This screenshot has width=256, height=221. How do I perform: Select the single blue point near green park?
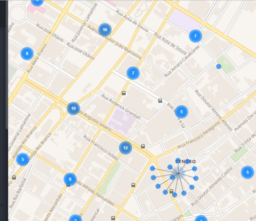(x=219, y=66)
